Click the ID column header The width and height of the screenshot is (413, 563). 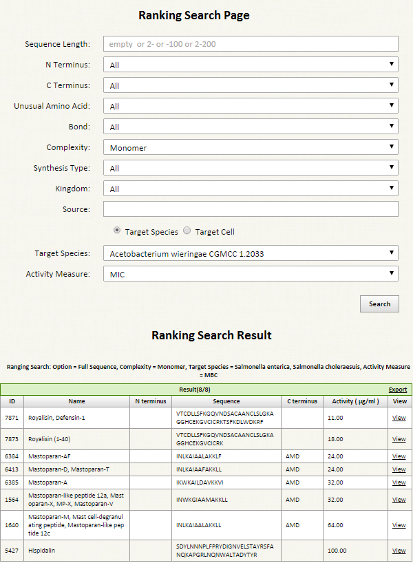point(12,401)
